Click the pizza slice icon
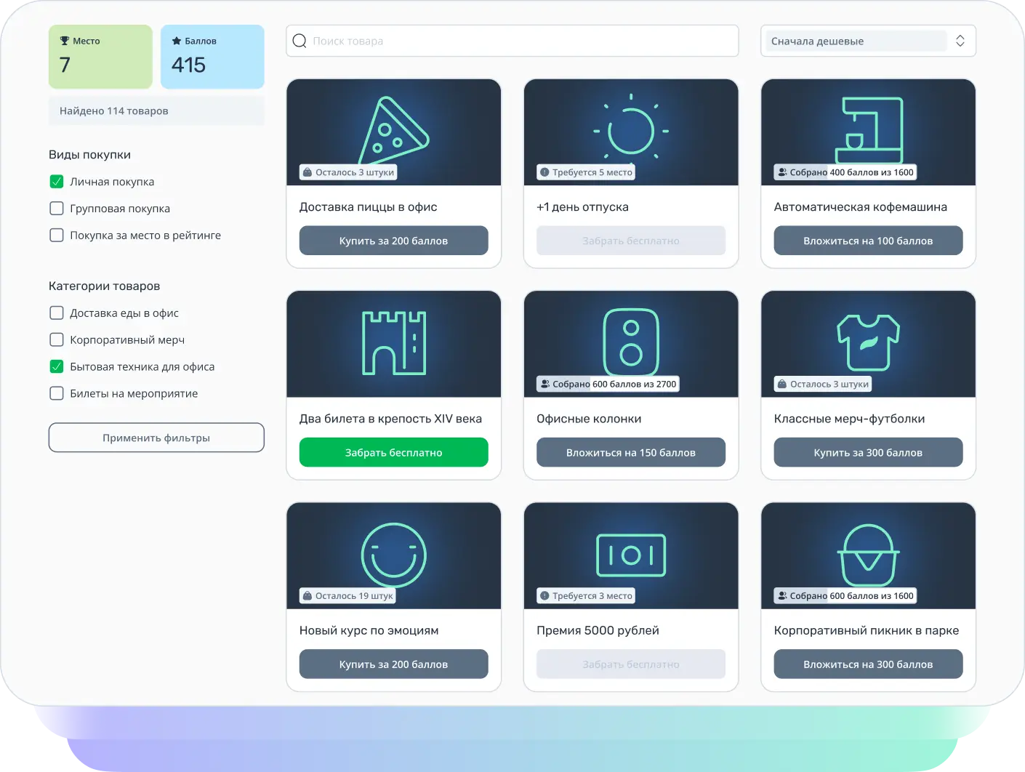Screen dimensions: 1025x772 394,131
